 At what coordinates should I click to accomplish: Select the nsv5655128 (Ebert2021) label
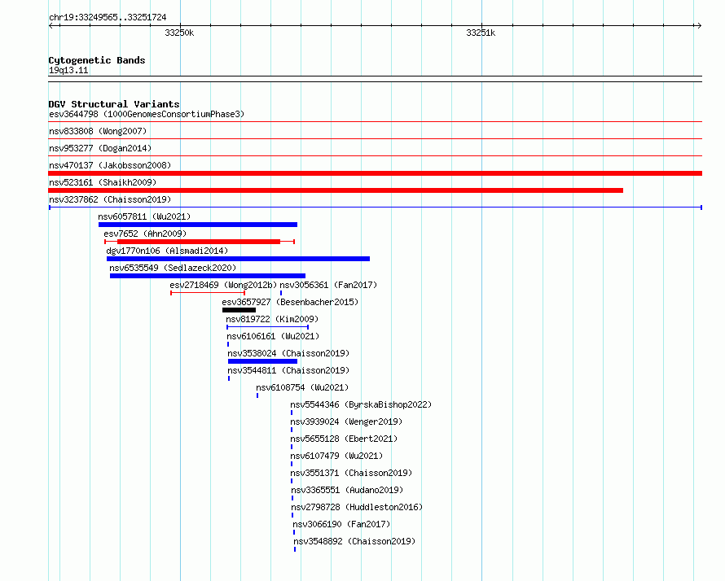(344, 439)
